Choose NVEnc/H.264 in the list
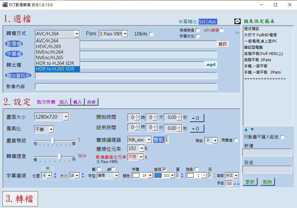This screenshot has width=297, height=208. pyautogui.click(x=57, y=52)
